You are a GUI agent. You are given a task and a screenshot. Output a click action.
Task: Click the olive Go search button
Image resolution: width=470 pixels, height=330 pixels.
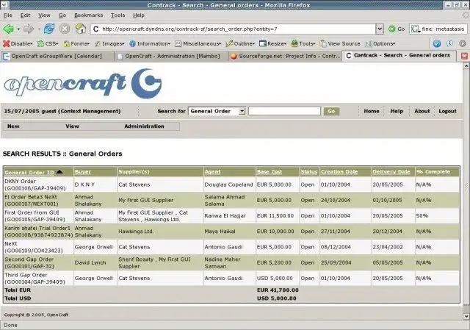click(331, 111)
